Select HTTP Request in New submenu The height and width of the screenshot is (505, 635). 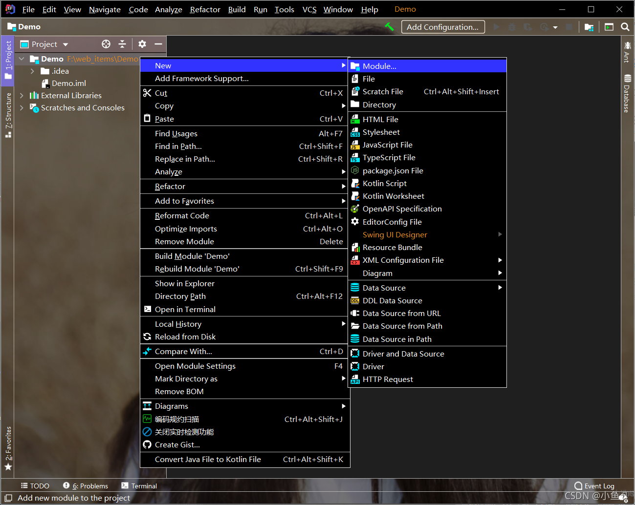point(427,379)
